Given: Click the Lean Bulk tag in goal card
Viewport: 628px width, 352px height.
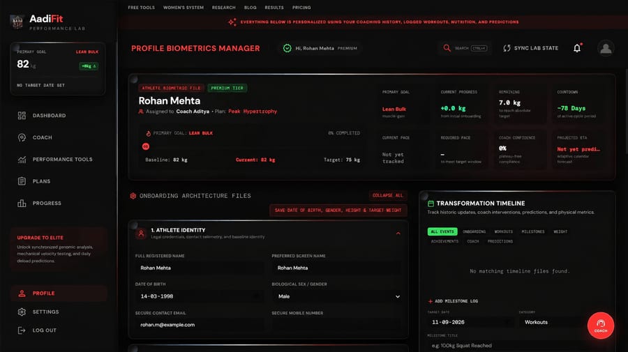Looking at the screenshot, I should pyautogui.click(x=87, y=52).
